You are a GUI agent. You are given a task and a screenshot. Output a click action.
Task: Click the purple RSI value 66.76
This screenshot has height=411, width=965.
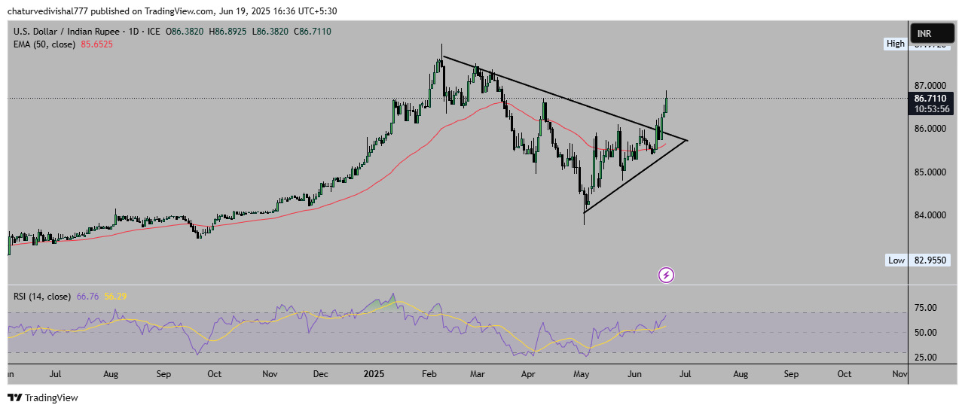(x=87, y=296)
